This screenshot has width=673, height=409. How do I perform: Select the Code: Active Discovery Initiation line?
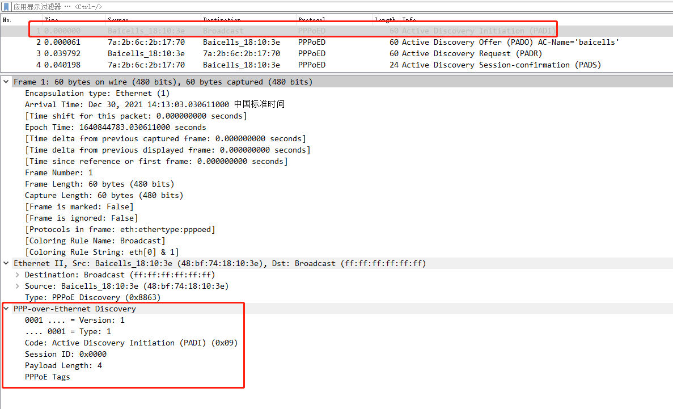(x=132, y=343)
